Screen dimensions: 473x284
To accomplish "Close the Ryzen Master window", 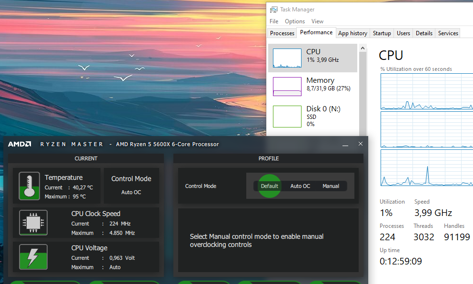I will point(361,144).
